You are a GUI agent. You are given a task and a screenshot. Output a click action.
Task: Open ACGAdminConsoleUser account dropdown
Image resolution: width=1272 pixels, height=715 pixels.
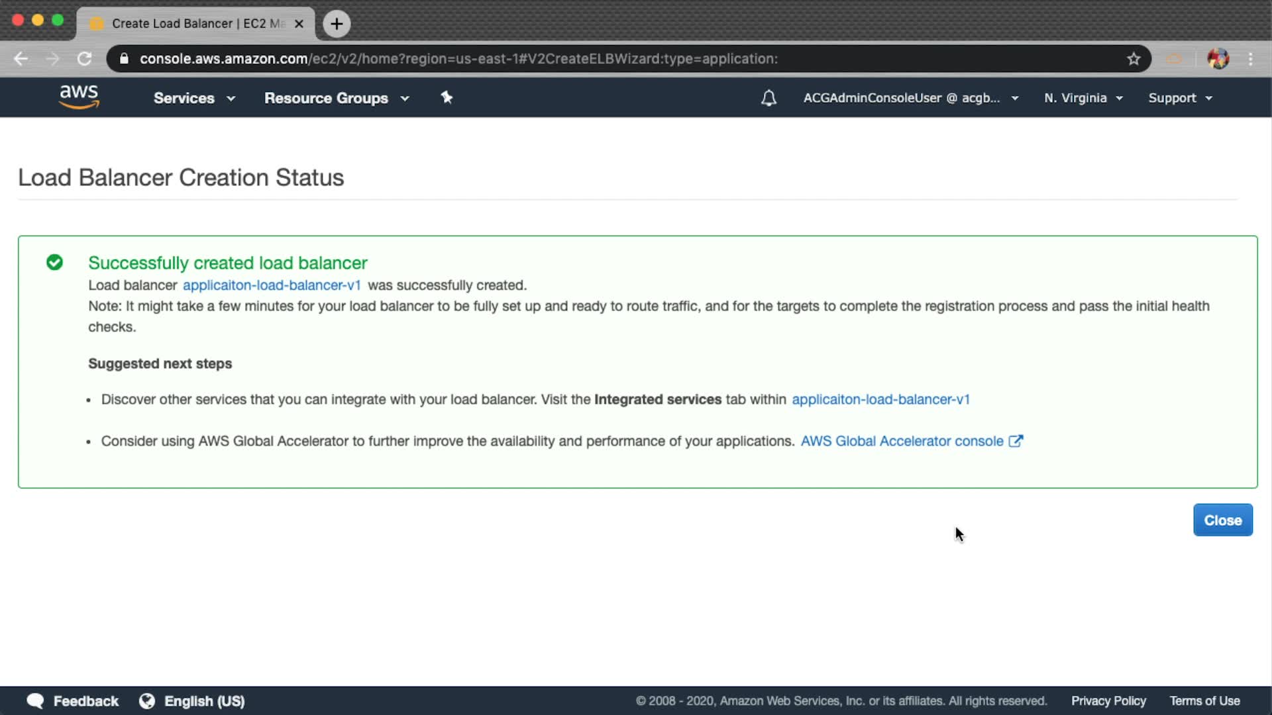click(x=910, y=98)
